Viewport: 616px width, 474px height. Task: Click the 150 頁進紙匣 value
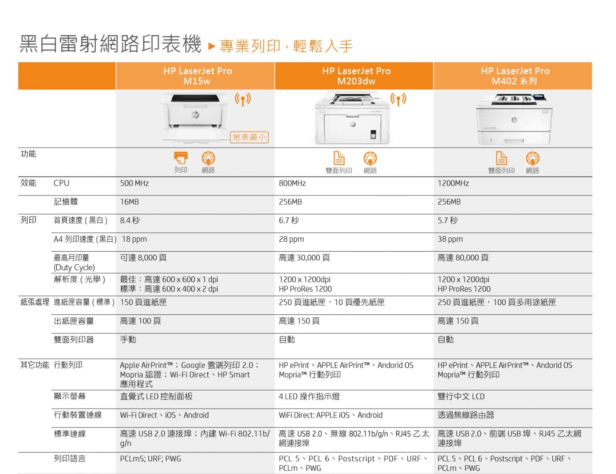point(143,302)
